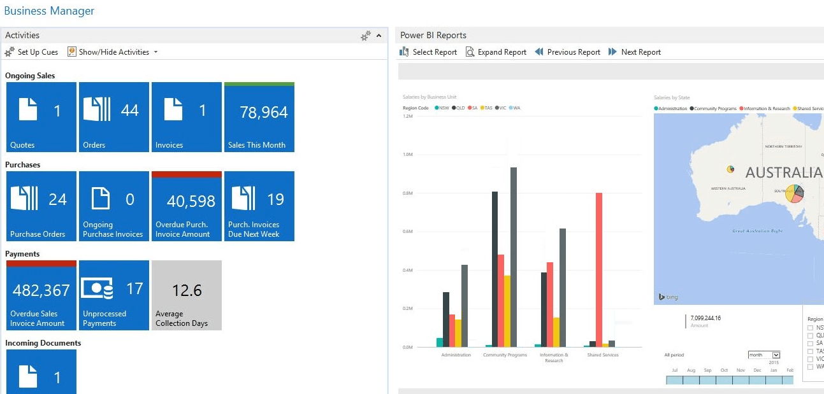The image size is (824, 394).
Task: Check the WA region checkbox
Action: pyautogui.click(x=810, y=367)
